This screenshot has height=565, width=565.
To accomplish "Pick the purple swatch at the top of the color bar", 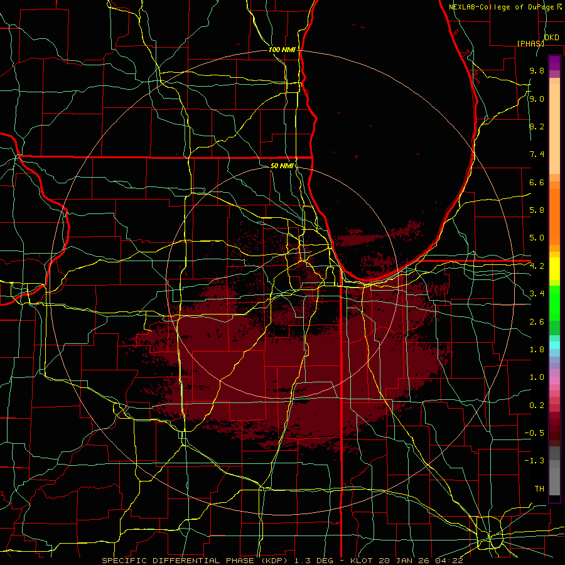I will 554,63.
